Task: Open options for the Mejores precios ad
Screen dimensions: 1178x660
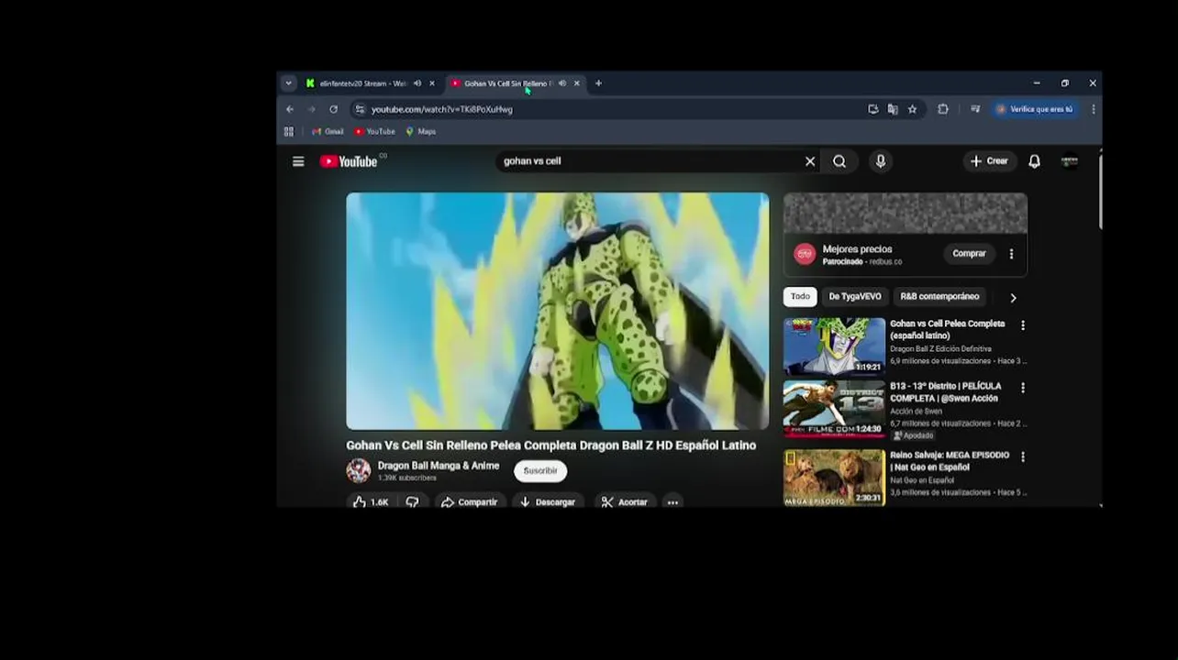Action: point(1011,254)
